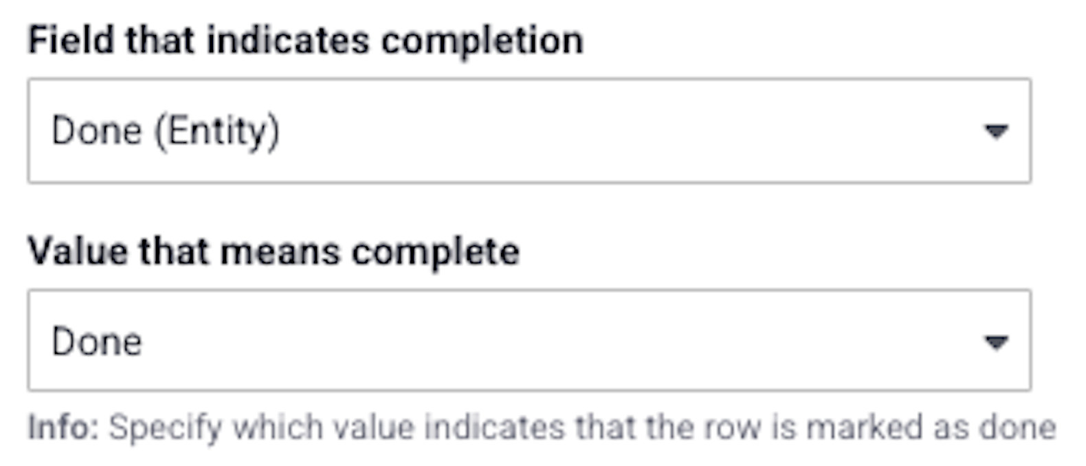
Task: Click the bold 'Info:' prefix
Action: [x=63, y=428]
